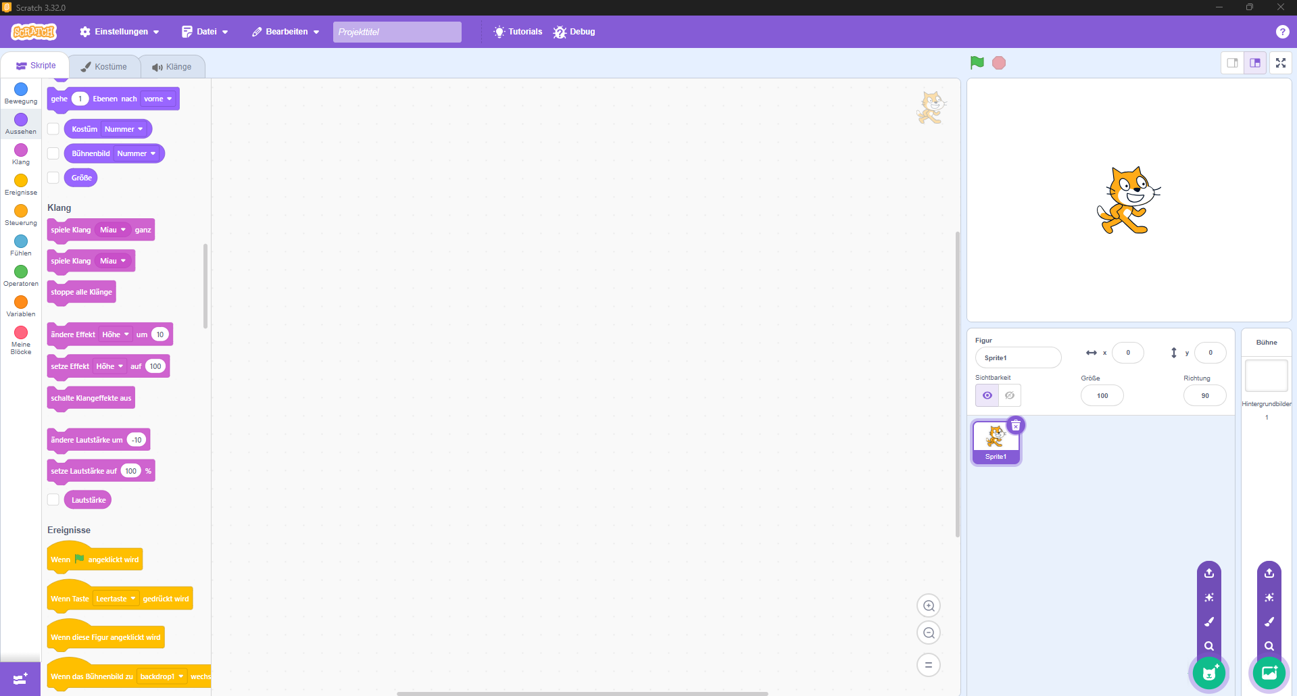Paint a new sprite with brush icon
Viewport: 1297px width, 696px height.
coord(1209,622)
